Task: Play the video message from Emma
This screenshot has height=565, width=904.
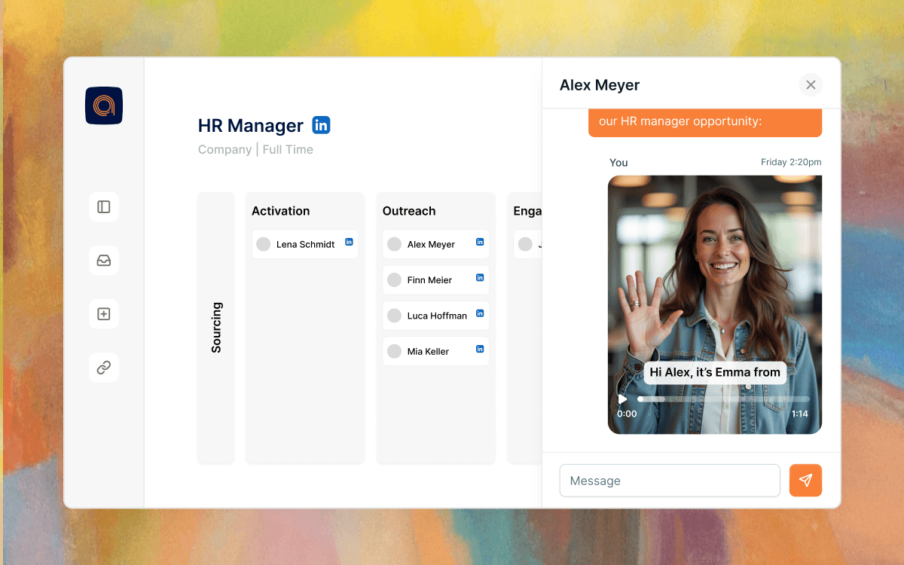Action: (x=622, y=399)
